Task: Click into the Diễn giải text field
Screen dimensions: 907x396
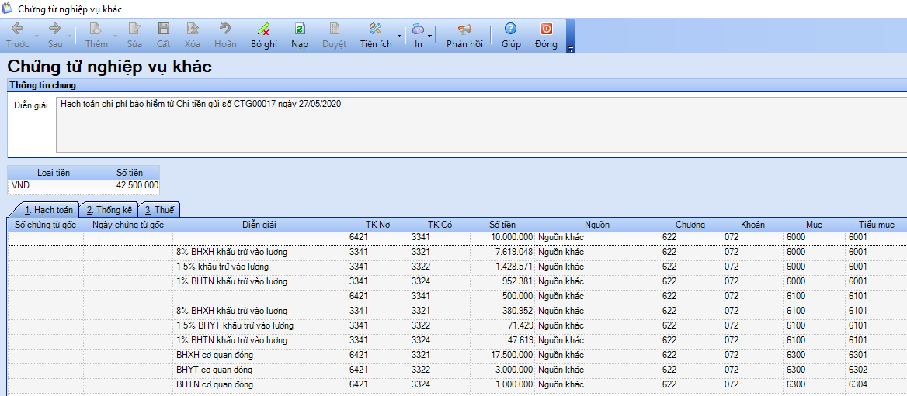Action: point(481,125)
